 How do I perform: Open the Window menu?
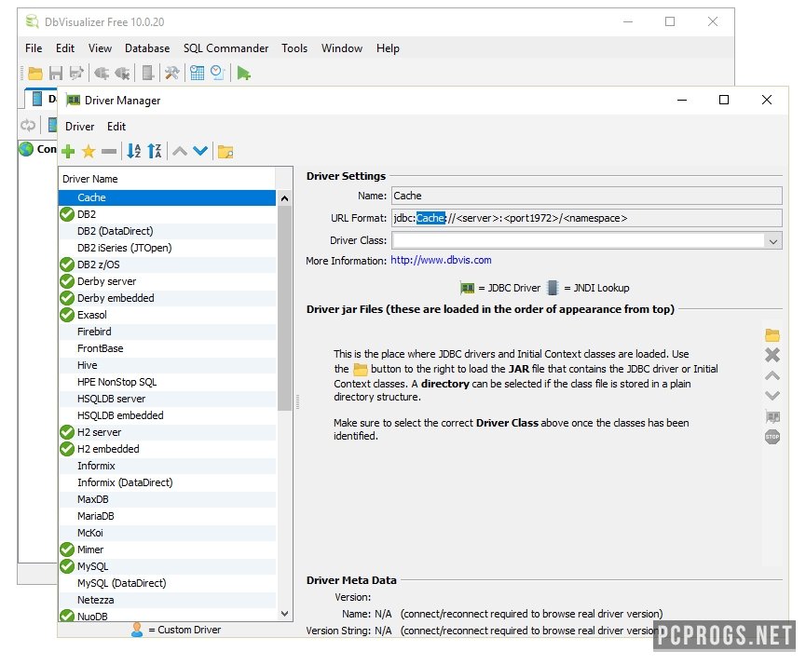342,48
